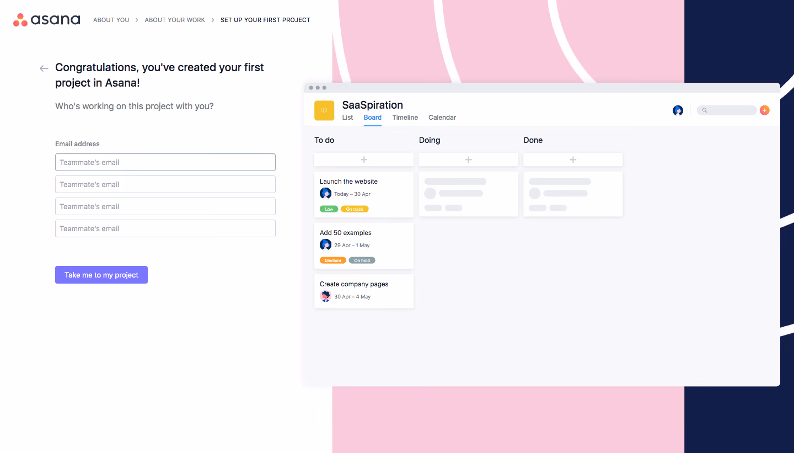Go back using the left arrow icon
The width and height of the screenshot is (794, 453).
[44, 68]
